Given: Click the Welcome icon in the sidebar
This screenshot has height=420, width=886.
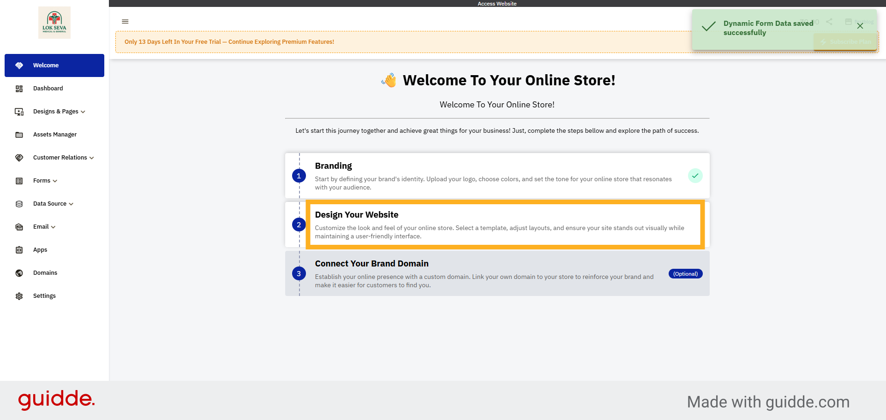Looking at the screenshot, I should 19,65.
